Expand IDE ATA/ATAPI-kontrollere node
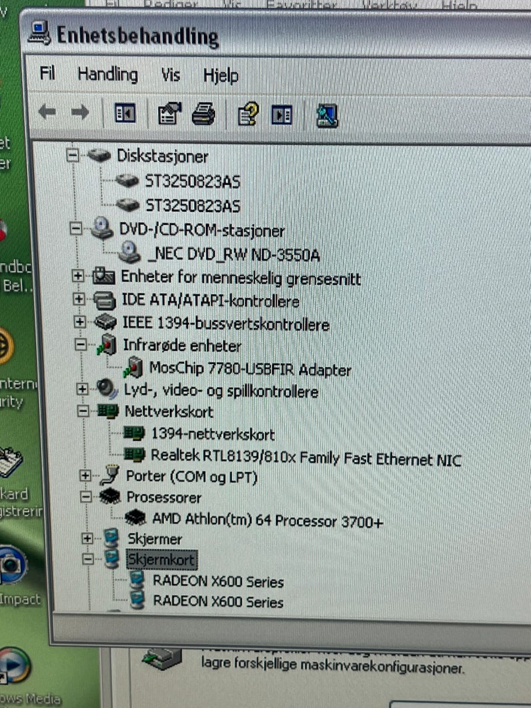This screenshot has width=531, height=708. [x=79, y=299]
